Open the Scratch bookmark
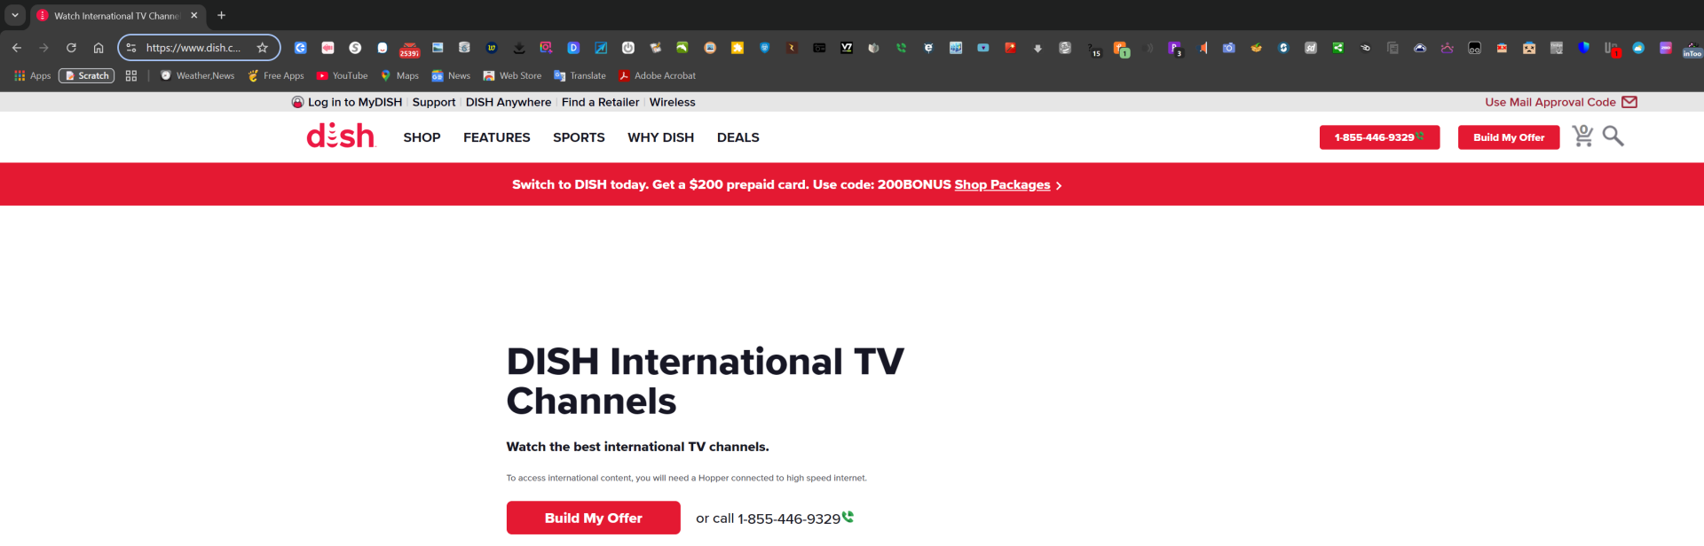1704x546 pixels. [x=87, y=75]
